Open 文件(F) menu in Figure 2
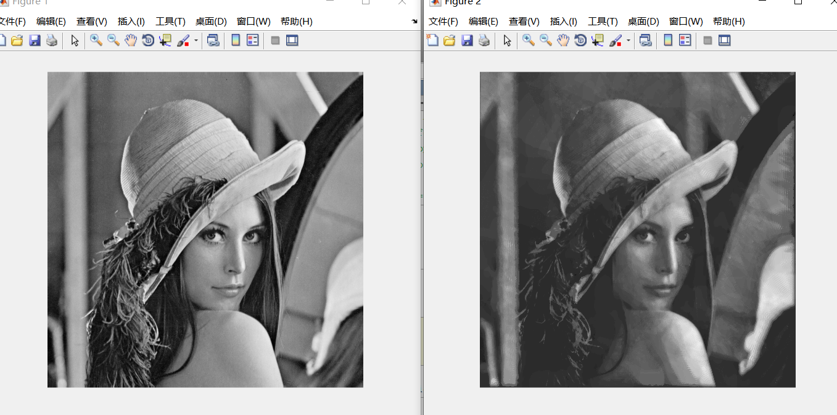This screenshot has width=837, height=415. 443,22
